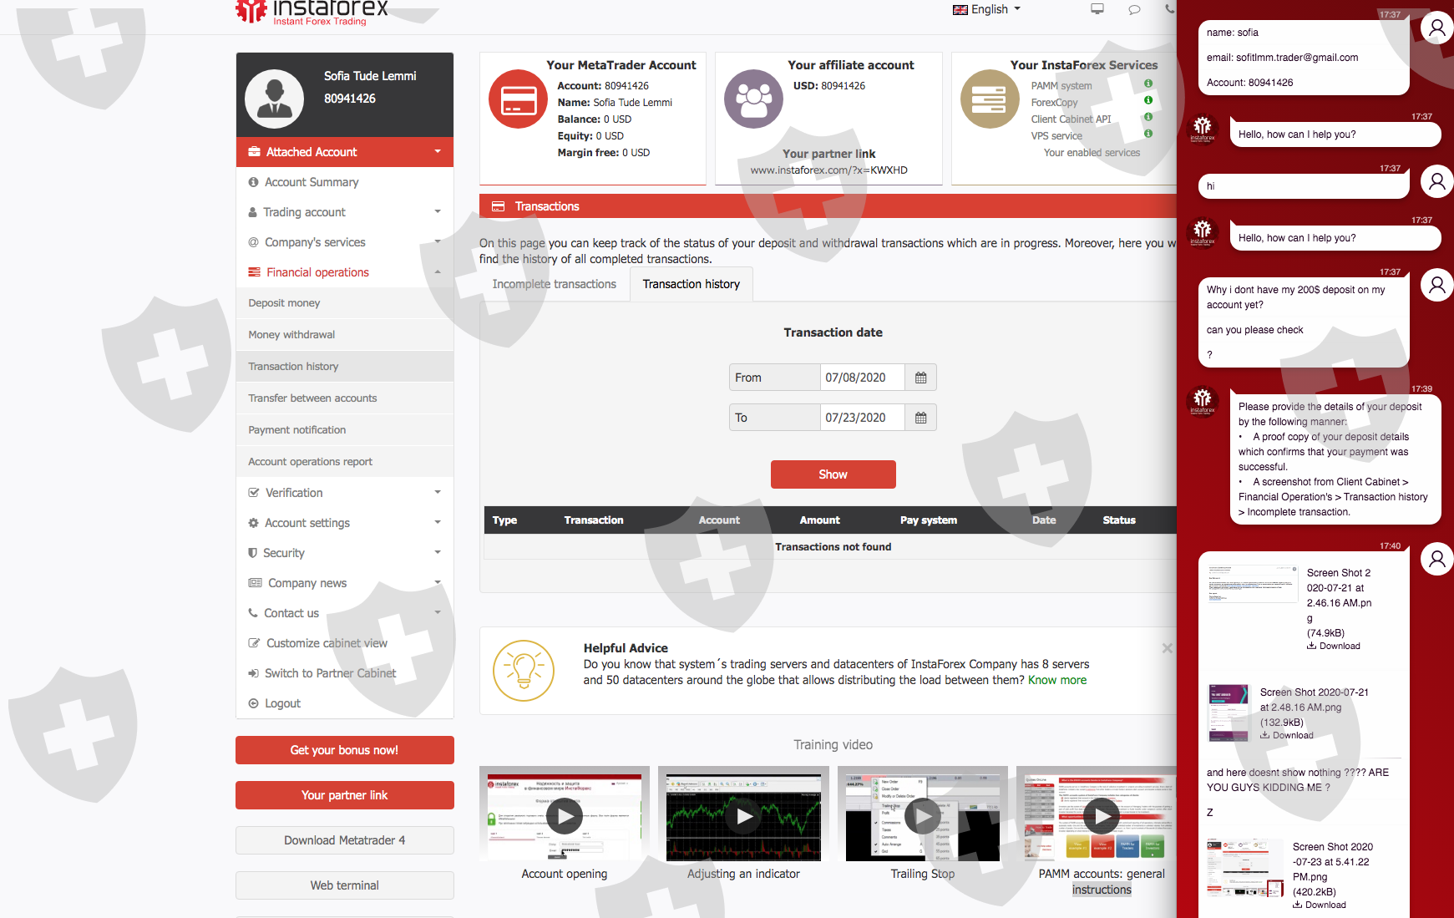Expand the Security submenu arrow
This screenshot has height=918, width=1454.
(x=438, y=552)
